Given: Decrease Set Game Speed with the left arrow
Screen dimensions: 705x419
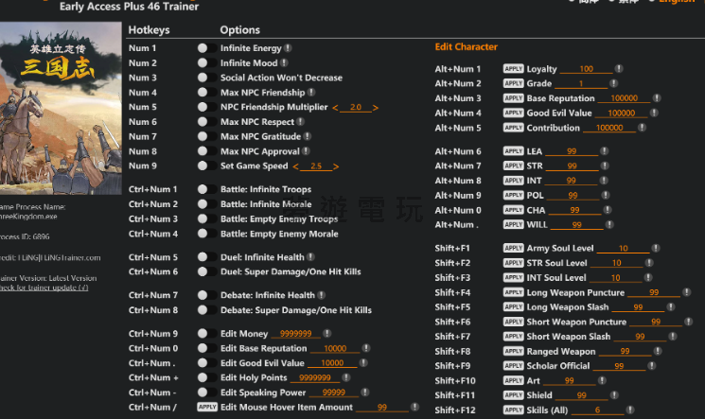Looking at the screenshot, I should (296, 166).
